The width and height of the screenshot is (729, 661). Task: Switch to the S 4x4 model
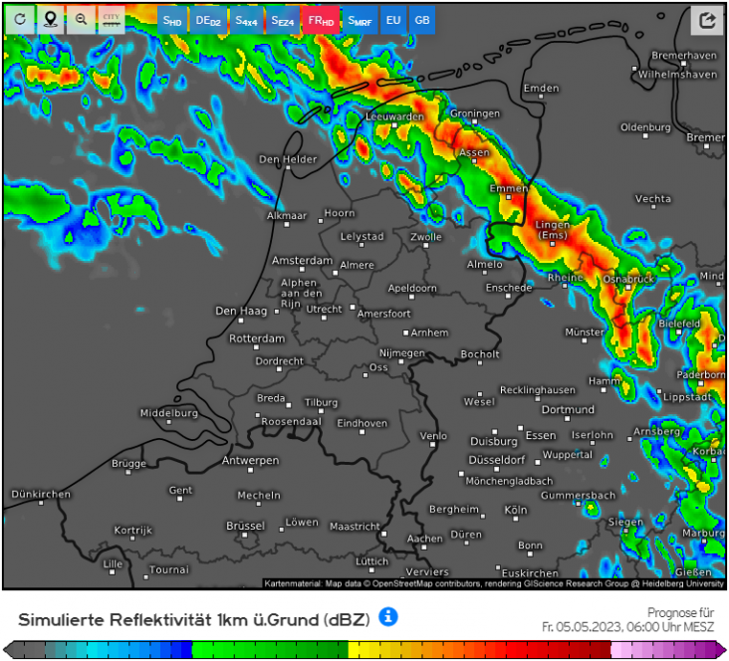coord(245,20)
